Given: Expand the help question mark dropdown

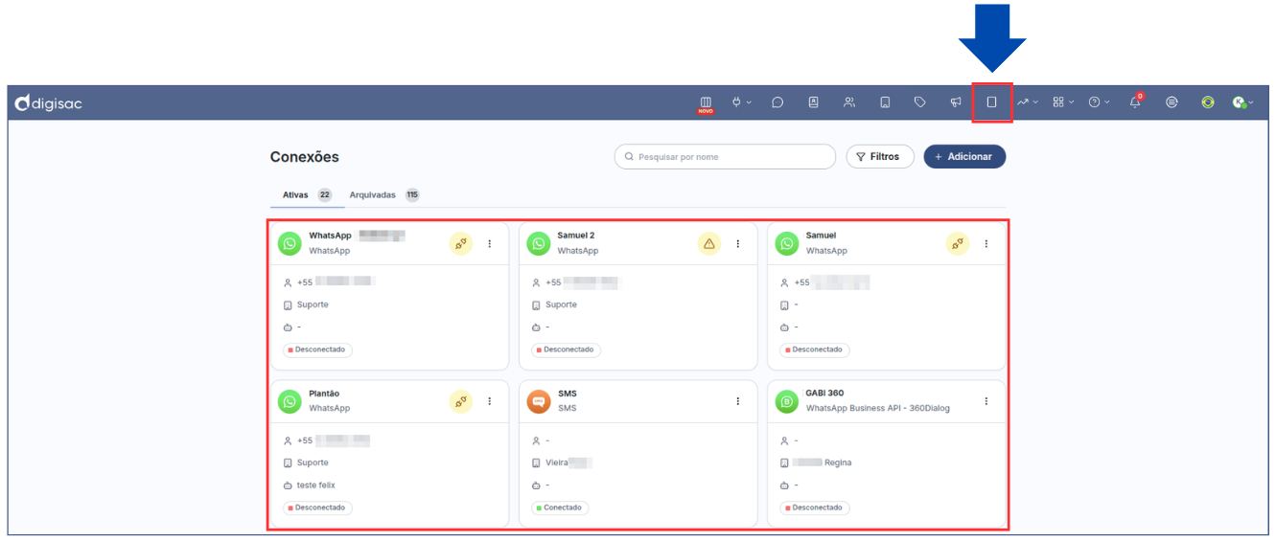Looking at the screenshot, I should [1099, 102].
